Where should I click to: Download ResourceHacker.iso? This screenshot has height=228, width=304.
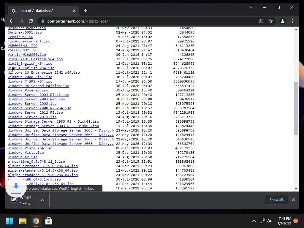click(x=27, y=28)
